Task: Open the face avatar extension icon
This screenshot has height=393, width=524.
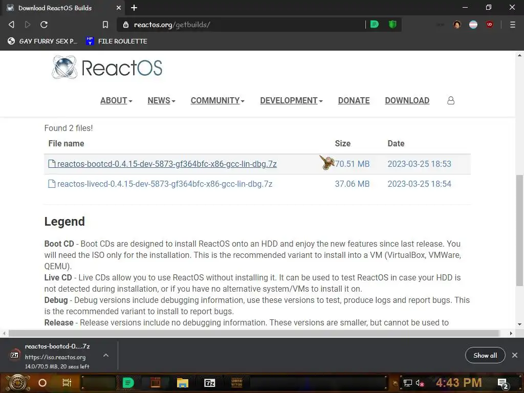Action: pos(457,25)
